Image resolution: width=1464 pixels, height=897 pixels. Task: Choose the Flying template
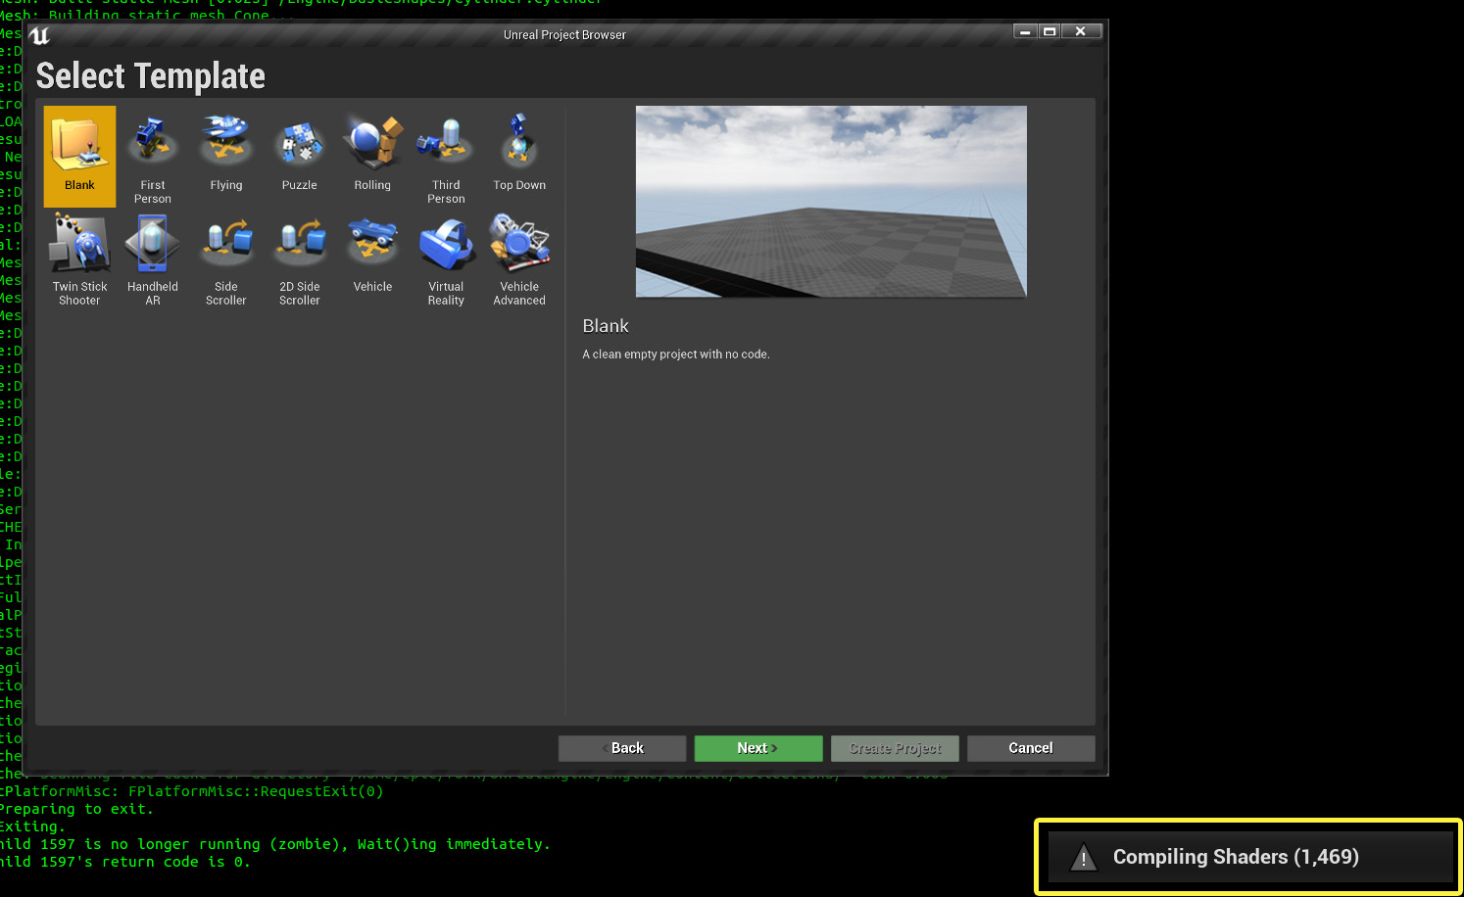[226, 152]
